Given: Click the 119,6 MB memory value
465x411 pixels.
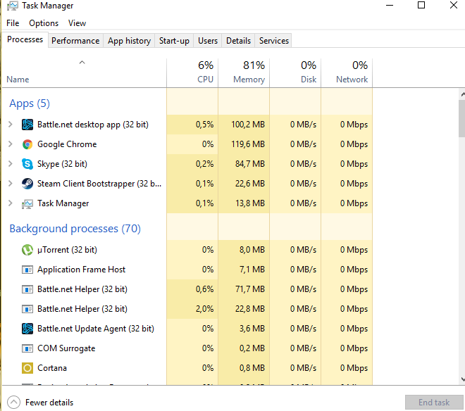Looking at the screenshot, I should click(x=248, y=144).
